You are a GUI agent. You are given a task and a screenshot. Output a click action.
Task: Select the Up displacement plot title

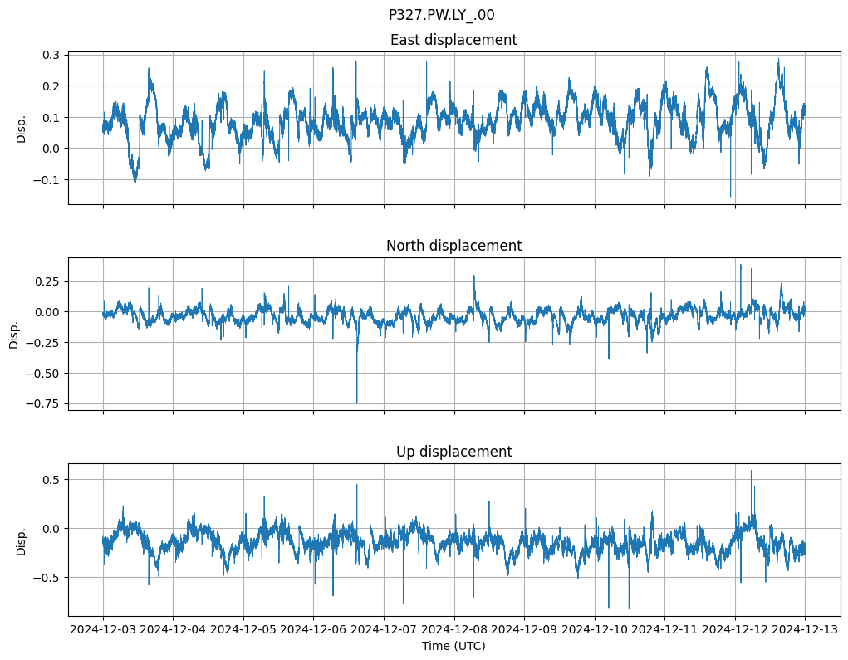tap(453, 452)
